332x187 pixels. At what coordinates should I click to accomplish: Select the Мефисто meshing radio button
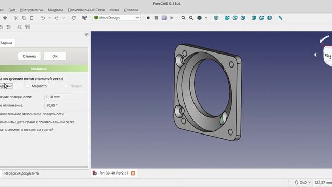[x=27, y=86]
